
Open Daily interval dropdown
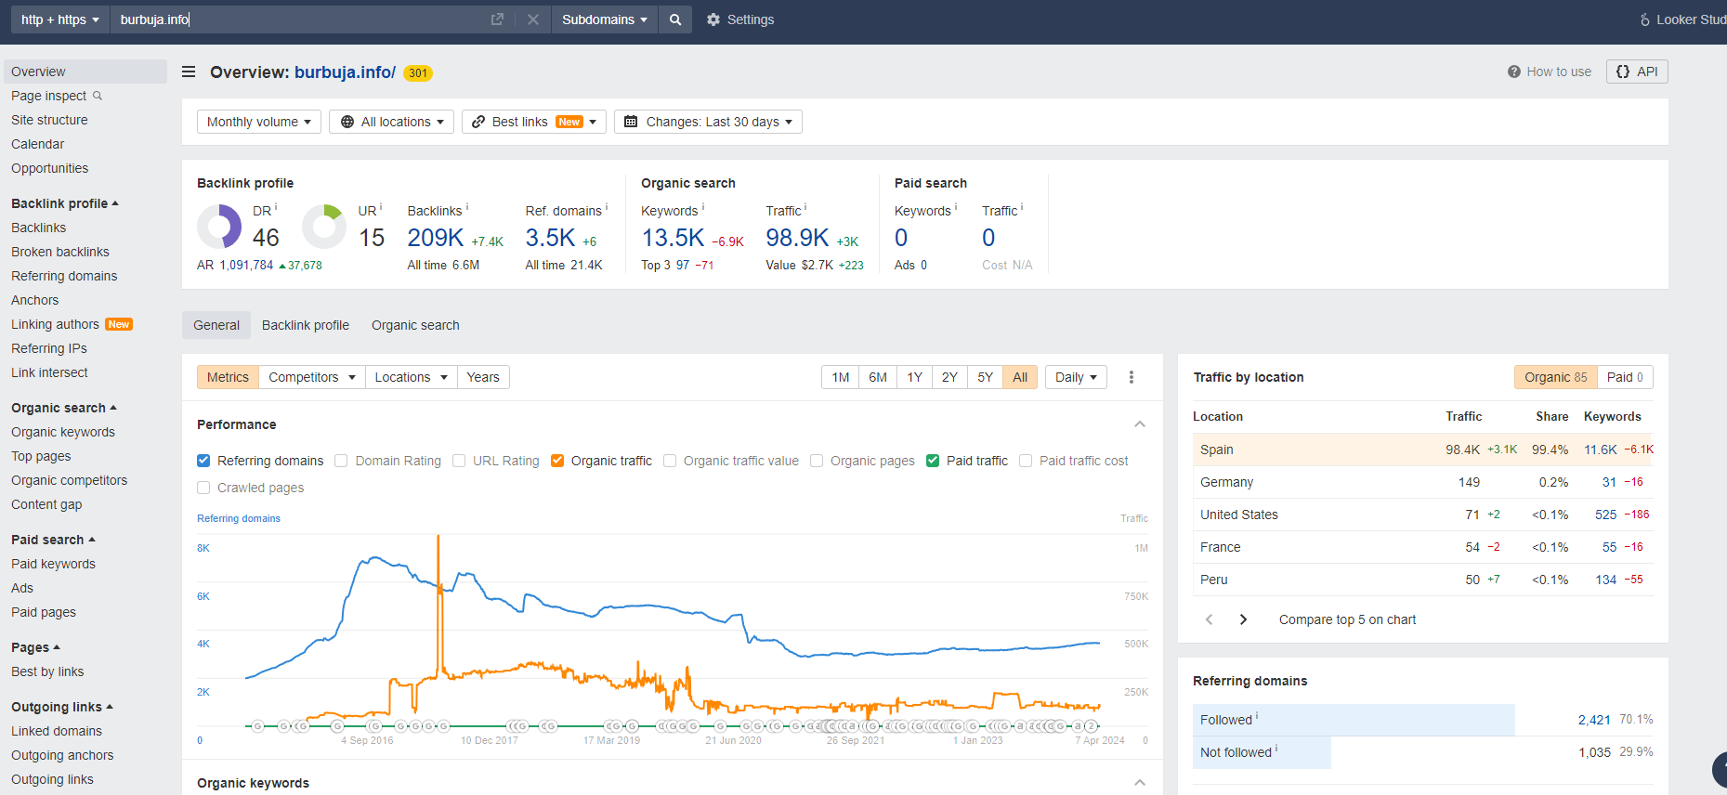pos(1077,377)
